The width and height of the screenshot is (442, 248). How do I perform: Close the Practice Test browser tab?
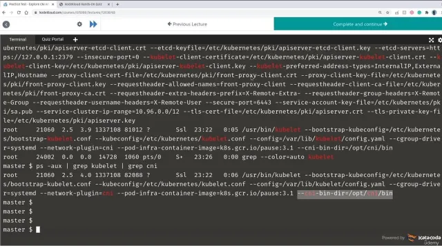click(x=52, y=5)
